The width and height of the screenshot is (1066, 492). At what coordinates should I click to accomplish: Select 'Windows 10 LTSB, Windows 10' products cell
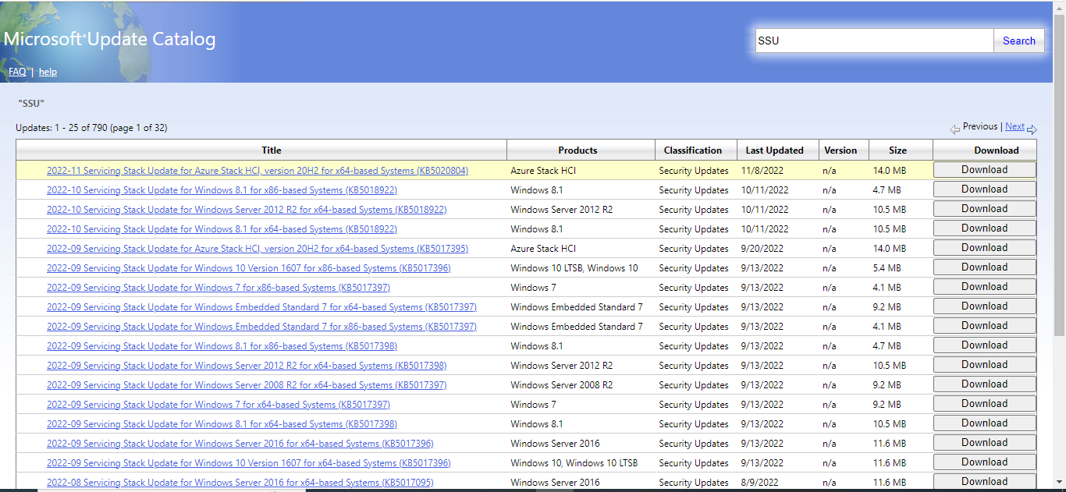click(x=574, y=268)
